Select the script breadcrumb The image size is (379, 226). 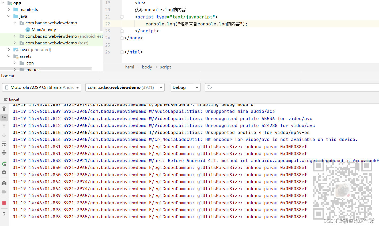[165, 67]
